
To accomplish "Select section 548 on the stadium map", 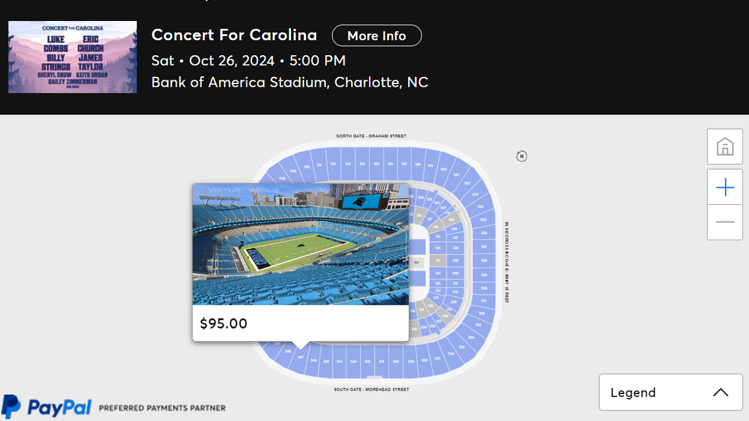I will pyautogui.click(x=287, y=351).
